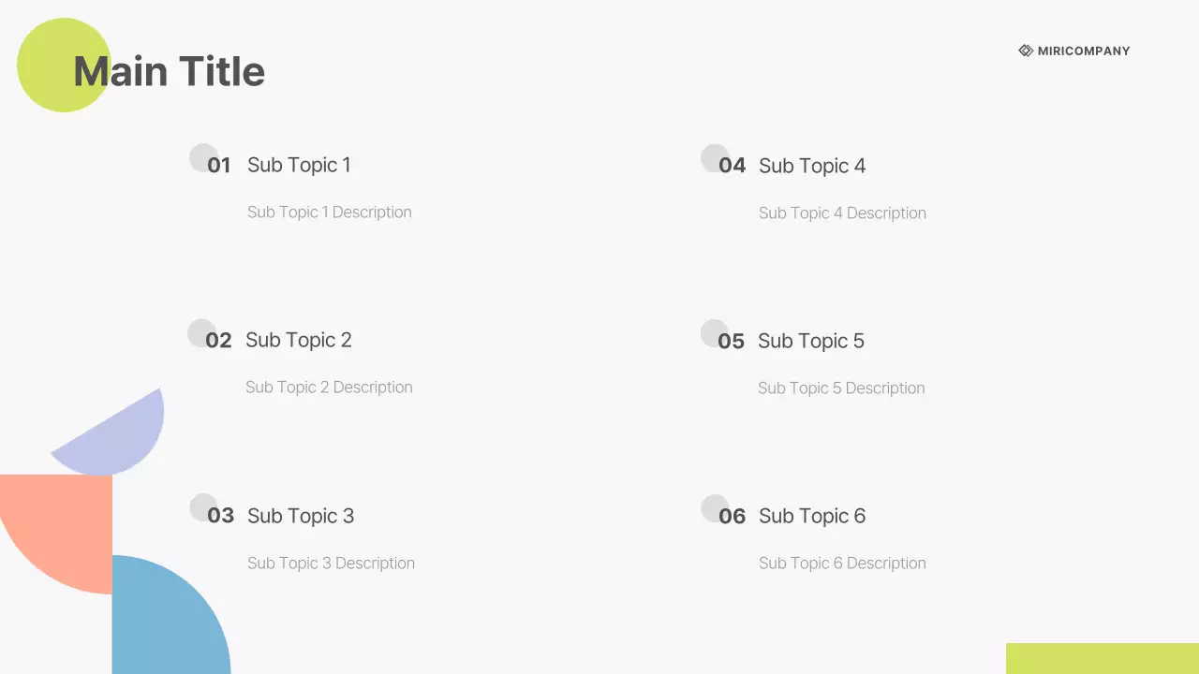This screenshot has height=674, width=1199.
Task: Select the Sub Topic 4 heading
Action: (812, 166)
